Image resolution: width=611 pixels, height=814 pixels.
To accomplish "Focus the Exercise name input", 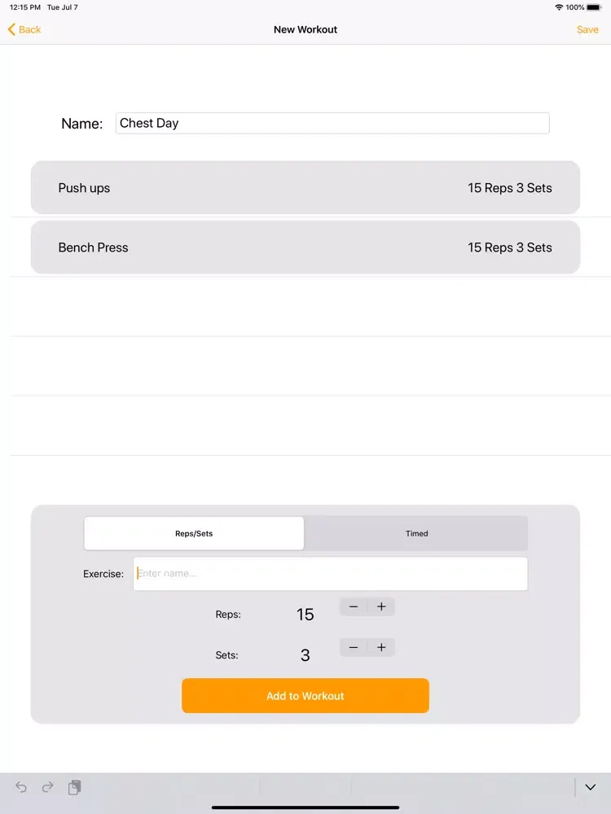I will coord(330,573).
